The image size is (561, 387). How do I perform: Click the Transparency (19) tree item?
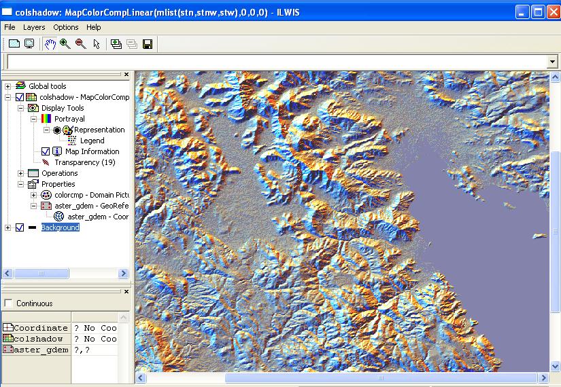tap(84, 162)
